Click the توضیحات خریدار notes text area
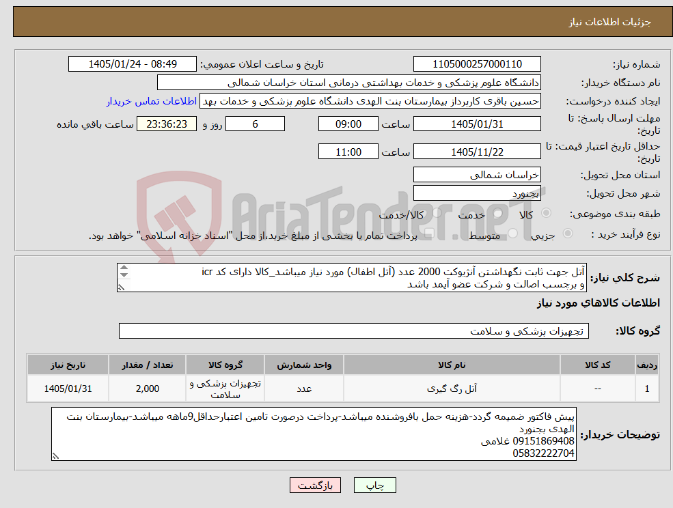Image resolution: width=673 pixels, height=508 pixels. pyautogui.click(x=314, y=434)
